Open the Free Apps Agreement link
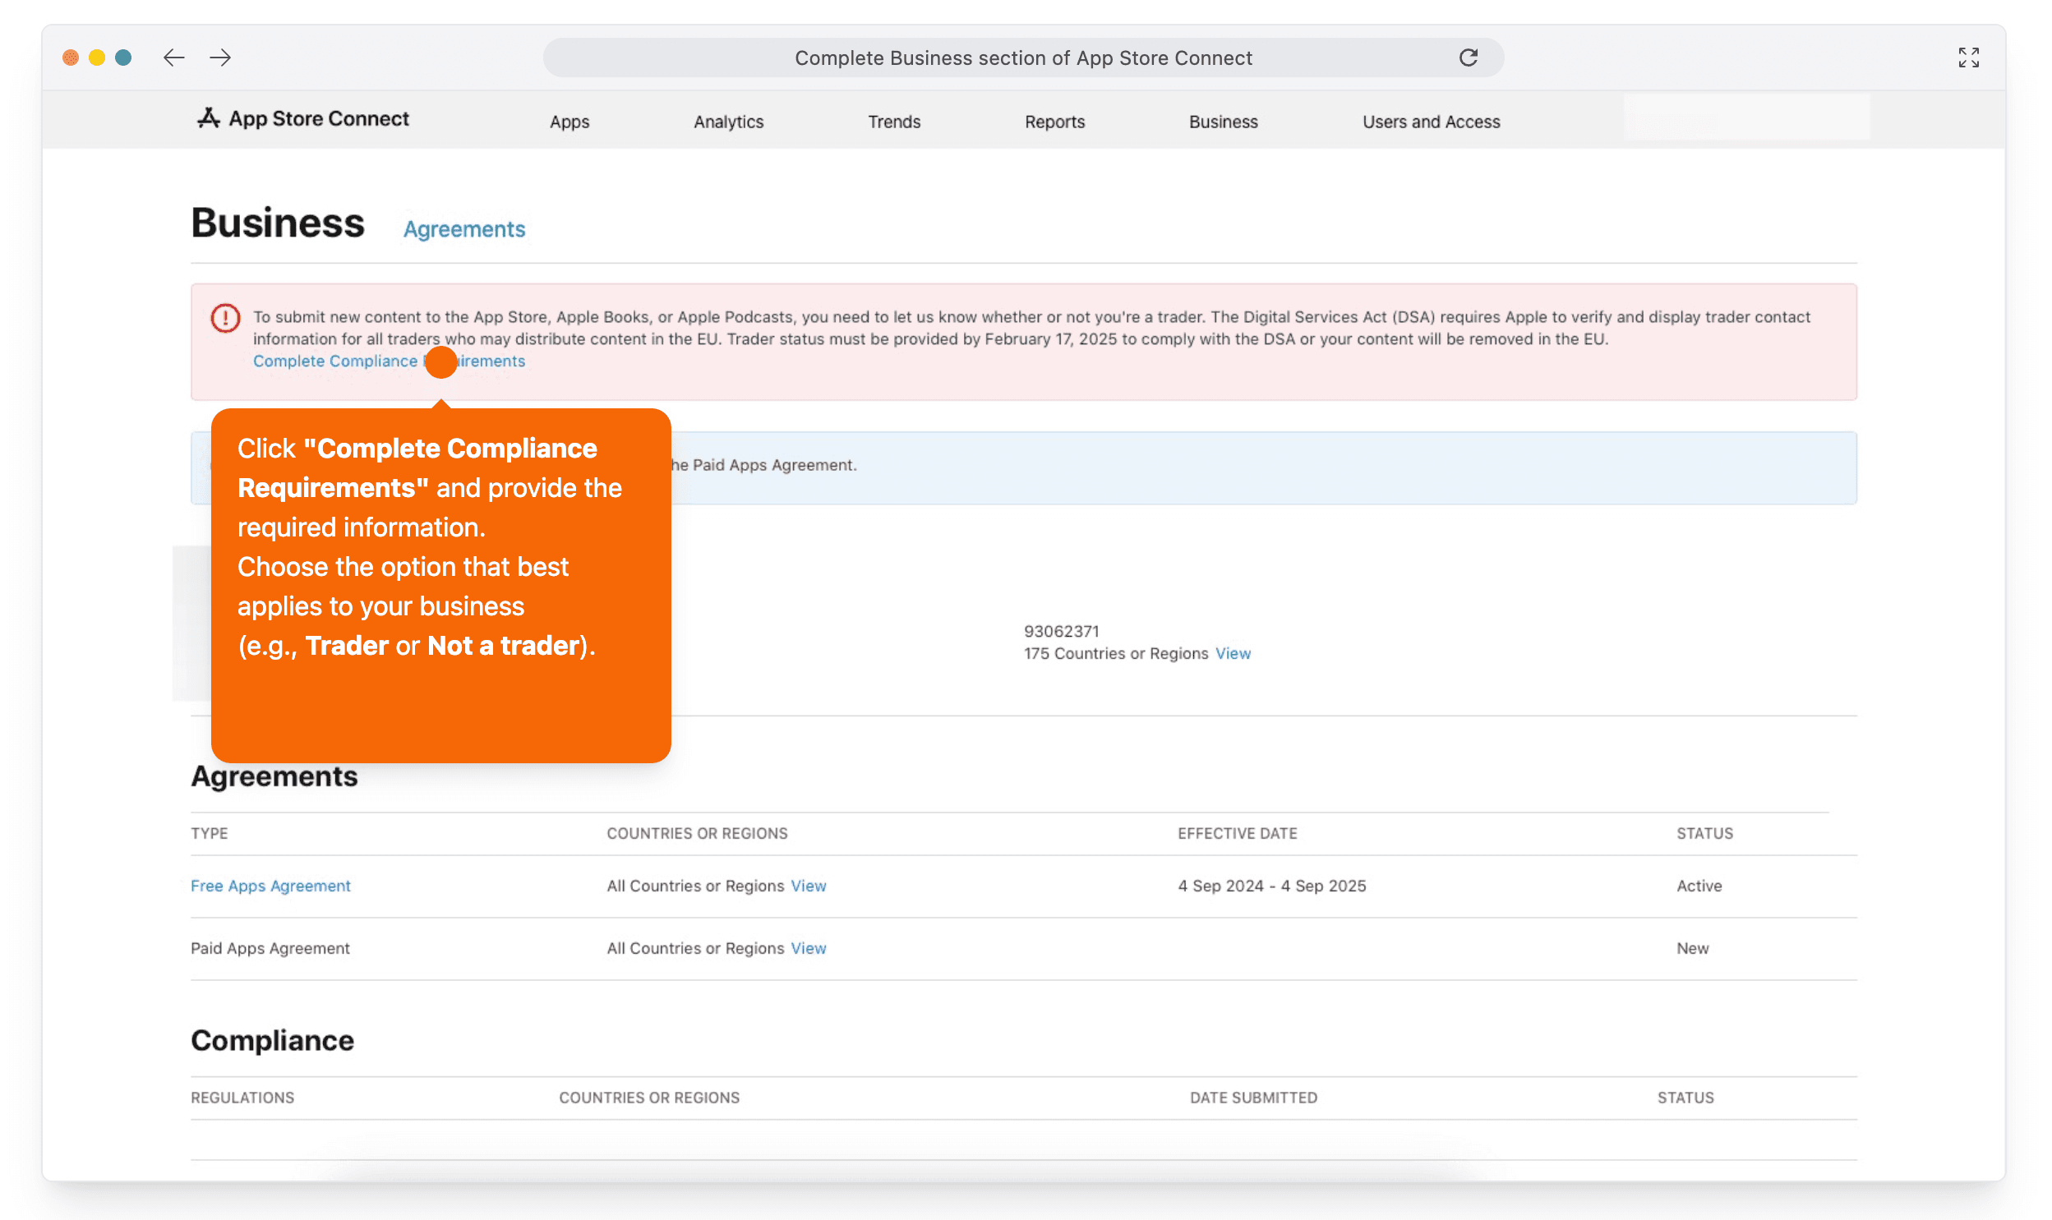2052x1220 pixels. pos(270,886)
